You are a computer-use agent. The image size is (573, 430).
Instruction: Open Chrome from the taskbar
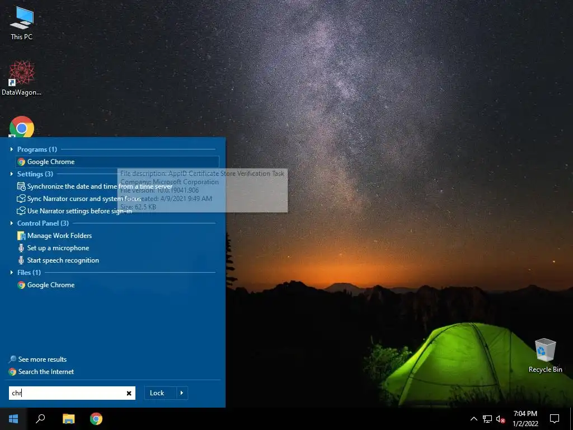[96, 419]
